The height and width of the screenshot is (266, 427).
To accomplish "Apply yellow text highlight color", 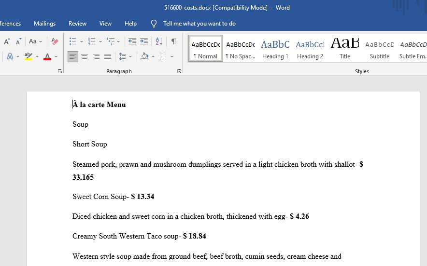I will pos(28,56).
